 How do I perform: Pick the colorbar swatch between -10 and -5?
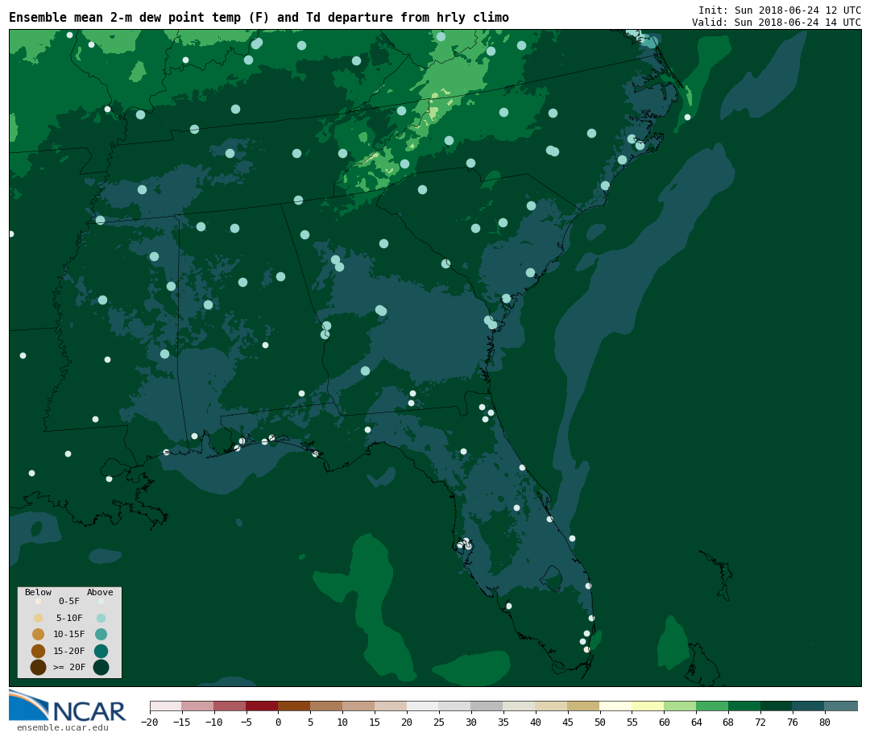pos(230,706)
